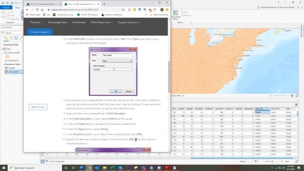Click the Contact Support button
The width and height of the screenshot is (304, 171).
point(40,32)
